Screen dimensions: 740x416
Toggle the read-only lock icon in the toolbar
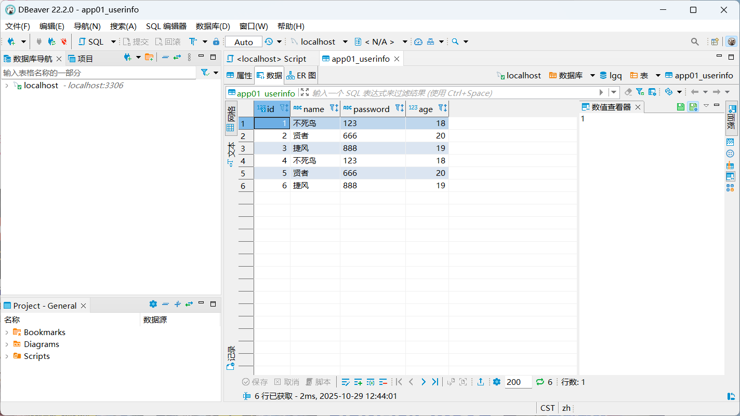click(216, 41)
